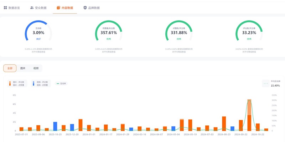The image size is (285, 142).
Task: Click the orange 内容数据 tab icon
Action: (x=58, y=7)
